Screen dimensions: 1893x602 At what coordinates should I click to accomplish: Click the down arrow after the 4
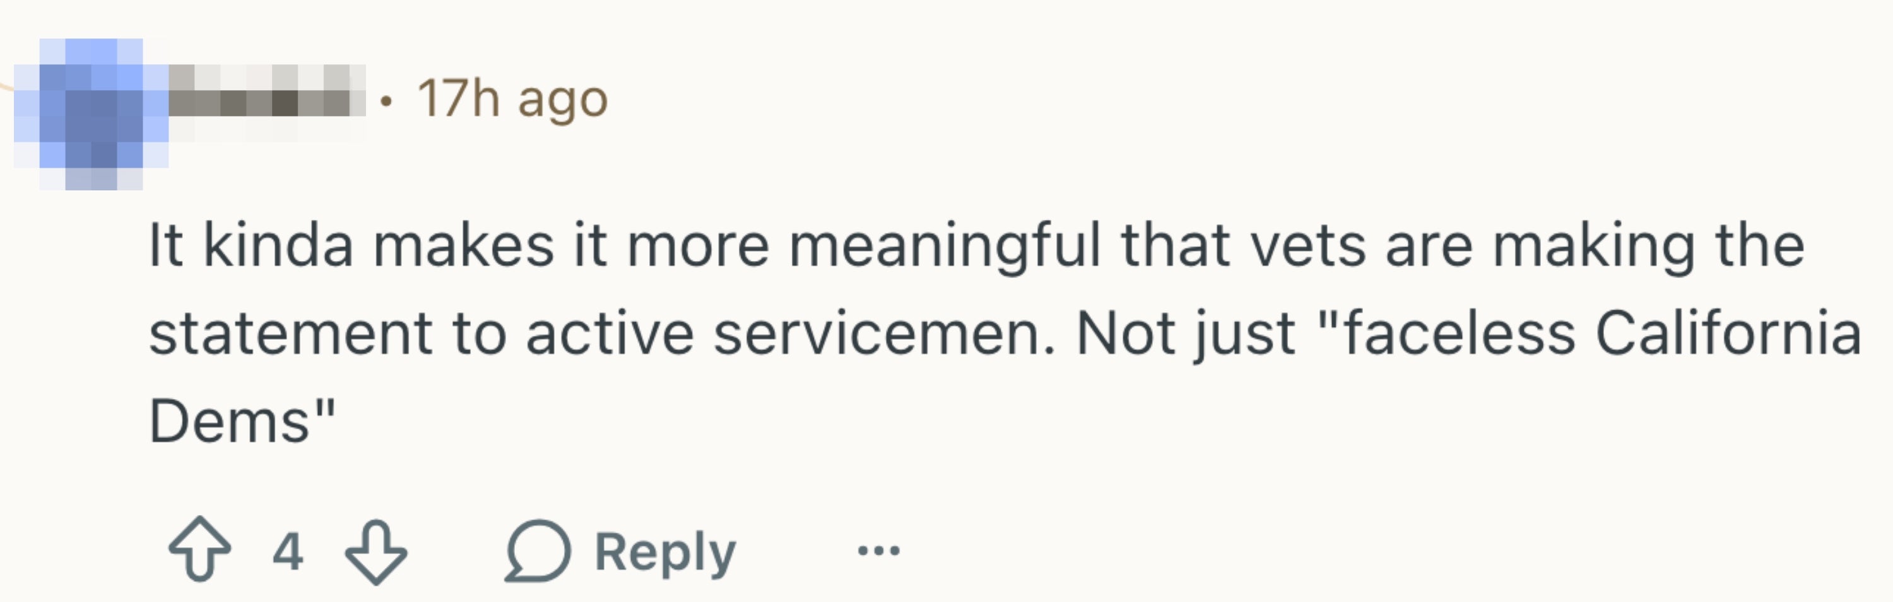[x=375, y=552]
